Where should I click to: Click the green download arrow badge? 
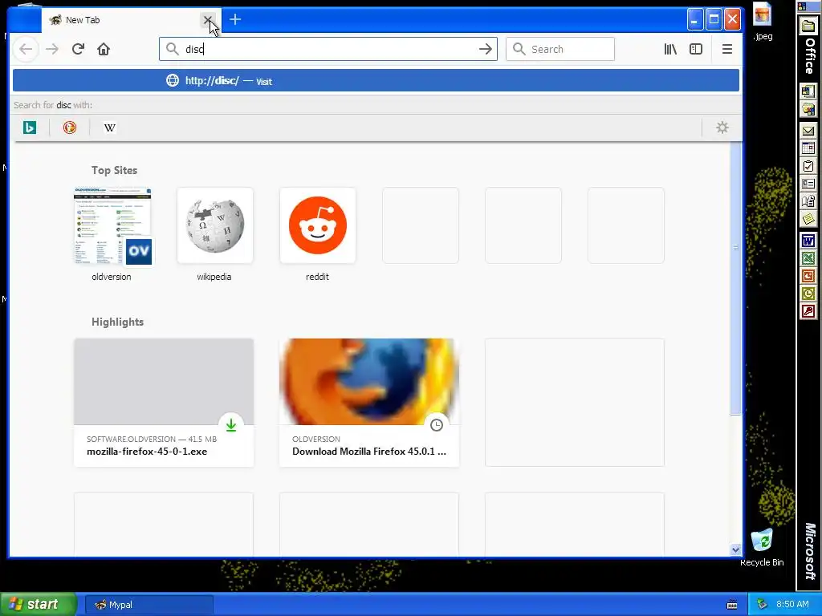tap(231, 425)
